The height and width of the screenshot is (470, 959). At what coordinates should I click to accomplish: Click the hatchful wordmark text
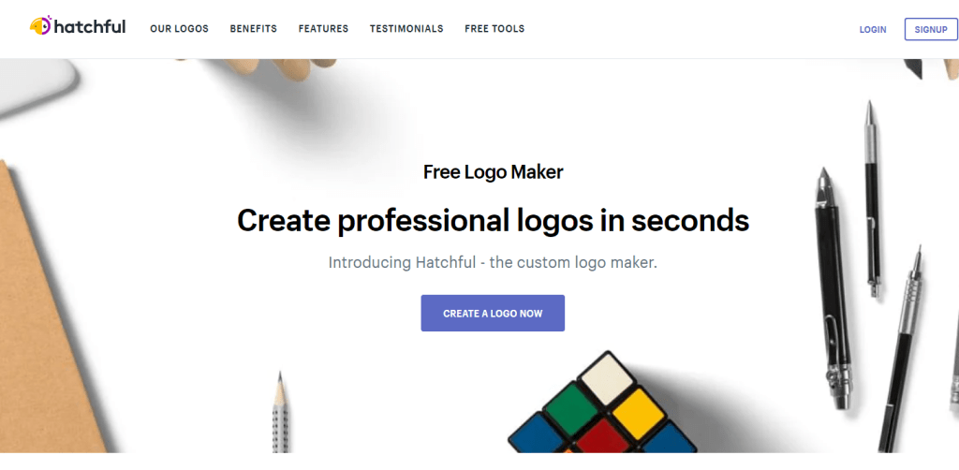click(90, 27)
